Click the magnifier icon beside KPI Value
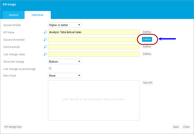This screenshot has height=134, width=194. pos(45,32)
